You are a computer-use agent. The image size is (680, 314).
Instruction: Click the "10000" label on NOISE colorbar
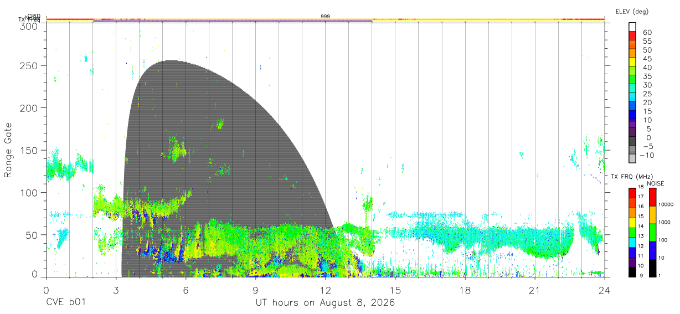667,204
